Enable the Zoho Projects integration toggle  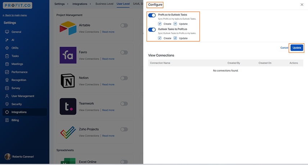point(124,129)
